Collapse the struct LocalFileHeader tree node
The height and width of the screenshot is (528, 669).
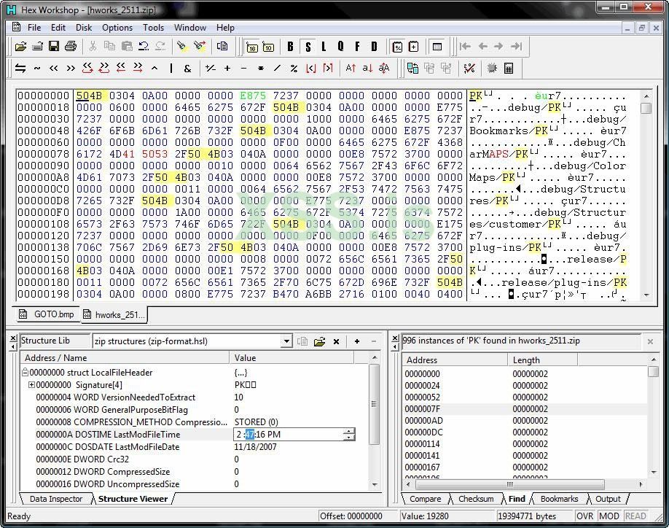[26, 373]
